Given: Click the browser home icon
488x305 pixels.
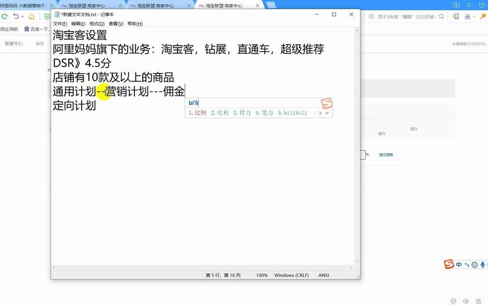Looking at the screenshot, I should (32, 16).
